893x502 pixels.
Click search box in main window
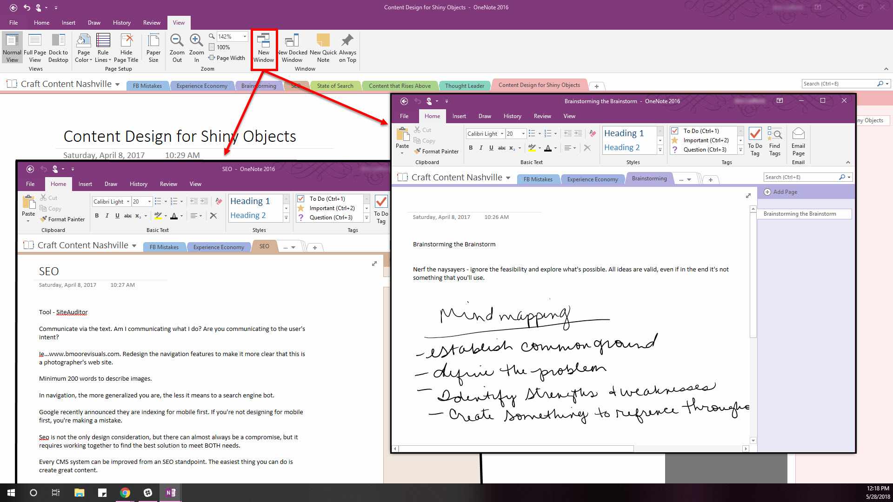(x=840, y=84)
